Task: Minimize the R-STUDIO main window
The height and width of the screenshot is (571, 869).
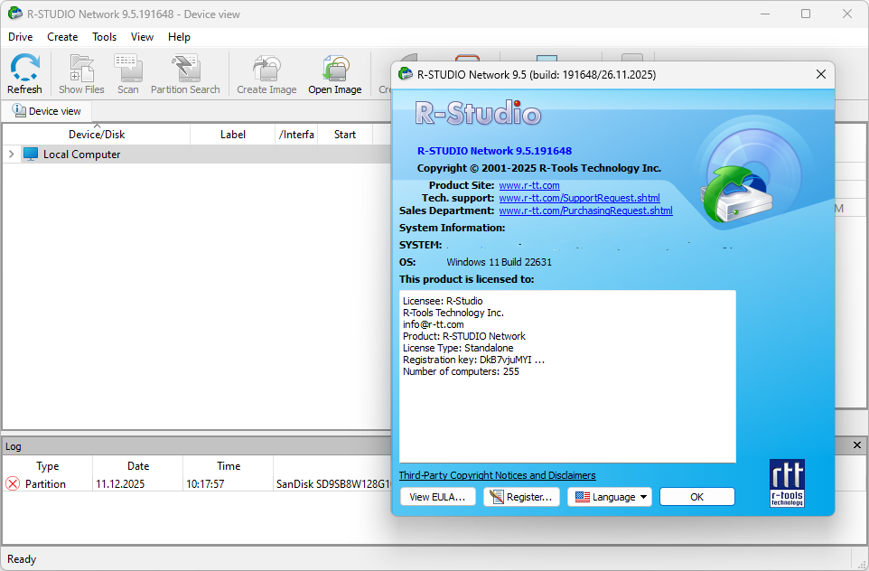Action: (765, 14)
